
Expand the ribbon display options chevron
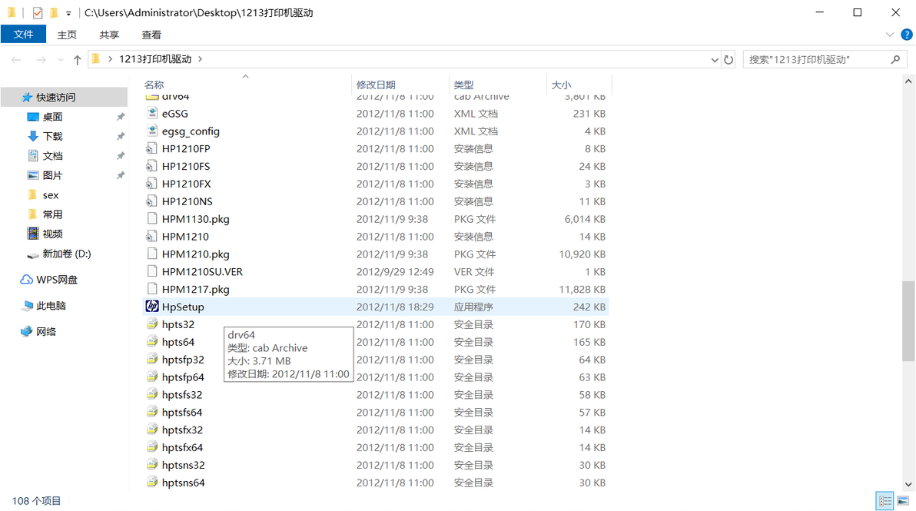click(x=890, y=34)
